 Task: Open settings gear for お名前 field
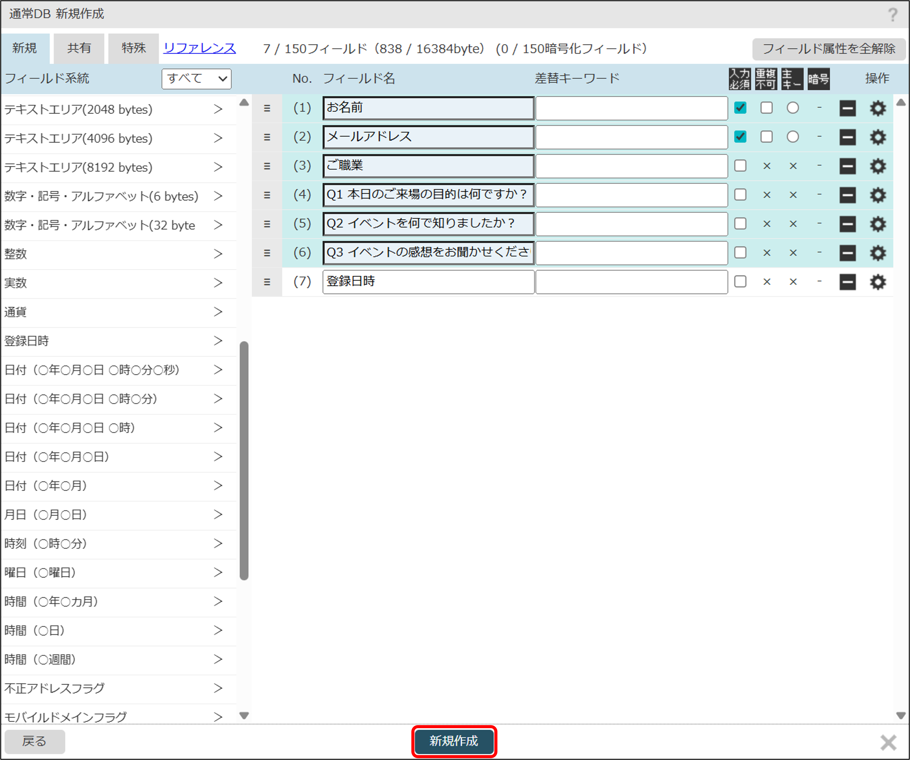[x=878, y=108]
